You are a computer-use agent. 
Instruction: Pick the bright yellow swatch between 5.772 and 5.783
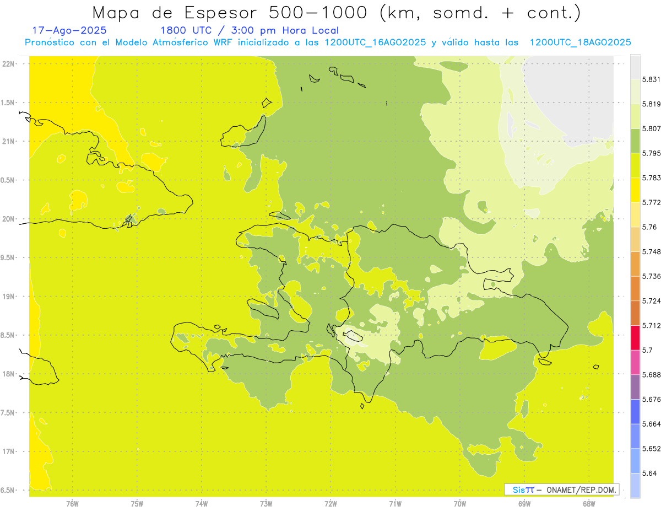[x=635, y=190]
